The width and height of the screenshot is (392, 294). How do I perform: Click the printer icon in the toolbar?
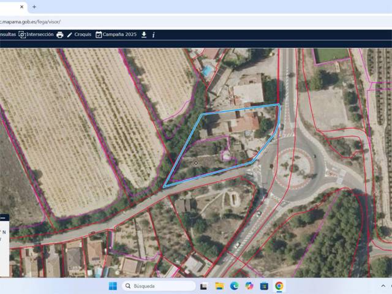click(x=60, y=35)
